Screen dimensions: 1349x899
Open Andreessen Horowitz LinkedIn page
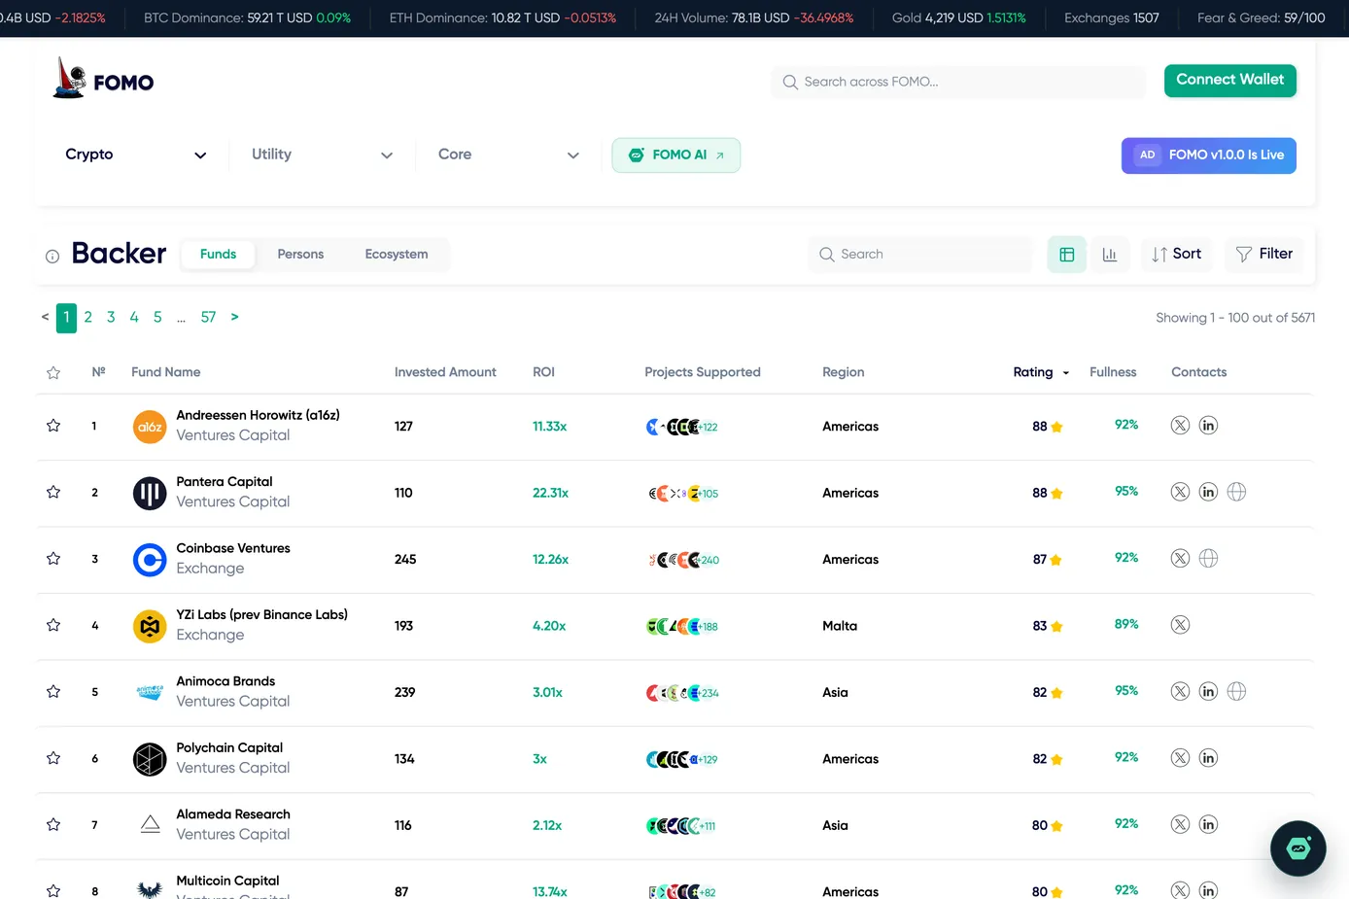tap(1208, 425)
